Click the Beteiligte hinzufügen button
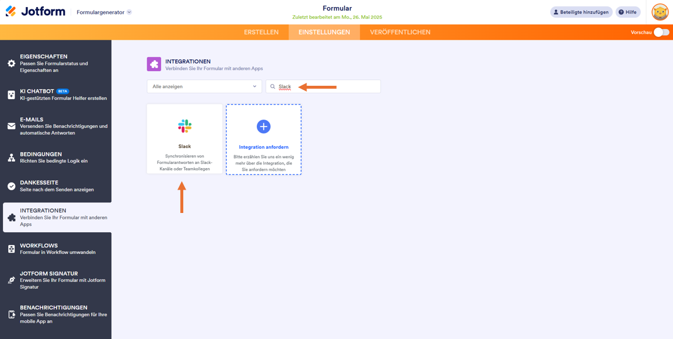 (581, 12)
